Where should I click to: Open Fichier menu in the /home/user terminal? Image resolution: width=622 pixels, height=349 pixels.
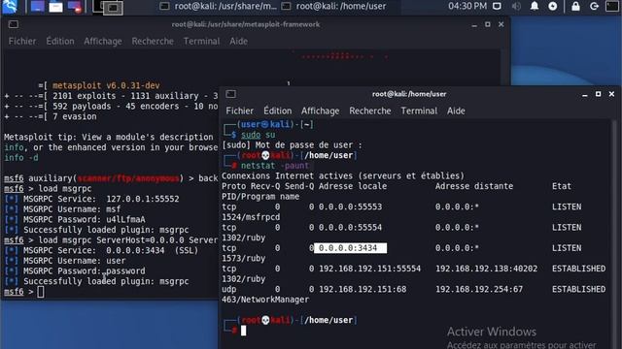pos(240,111)
